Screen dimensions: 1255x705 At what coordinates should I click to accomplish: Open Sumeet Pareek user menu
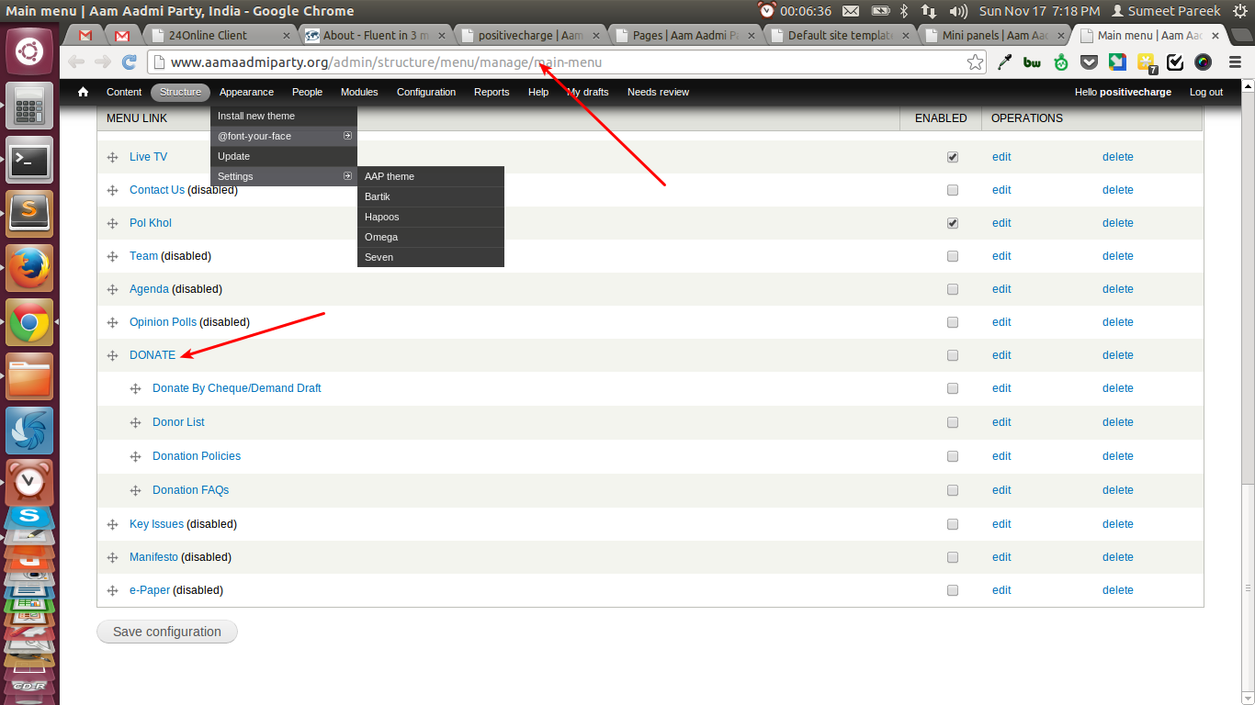pos(1166,11)
